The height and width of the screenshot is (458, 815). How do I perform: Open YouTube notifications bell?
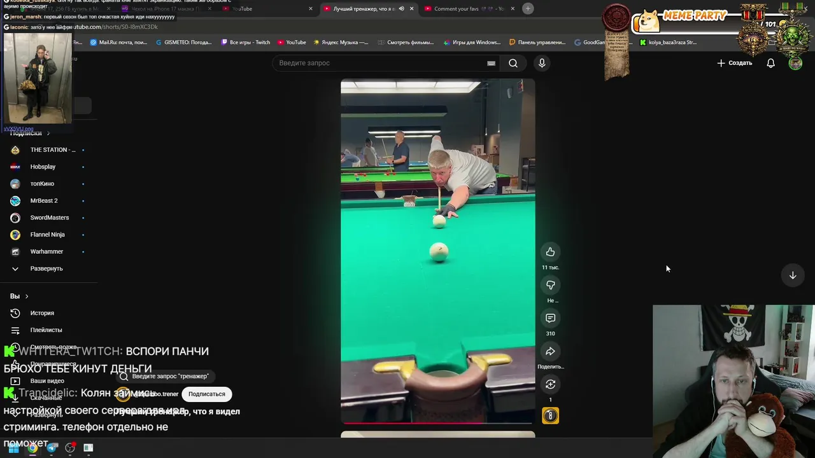point(770,63)
